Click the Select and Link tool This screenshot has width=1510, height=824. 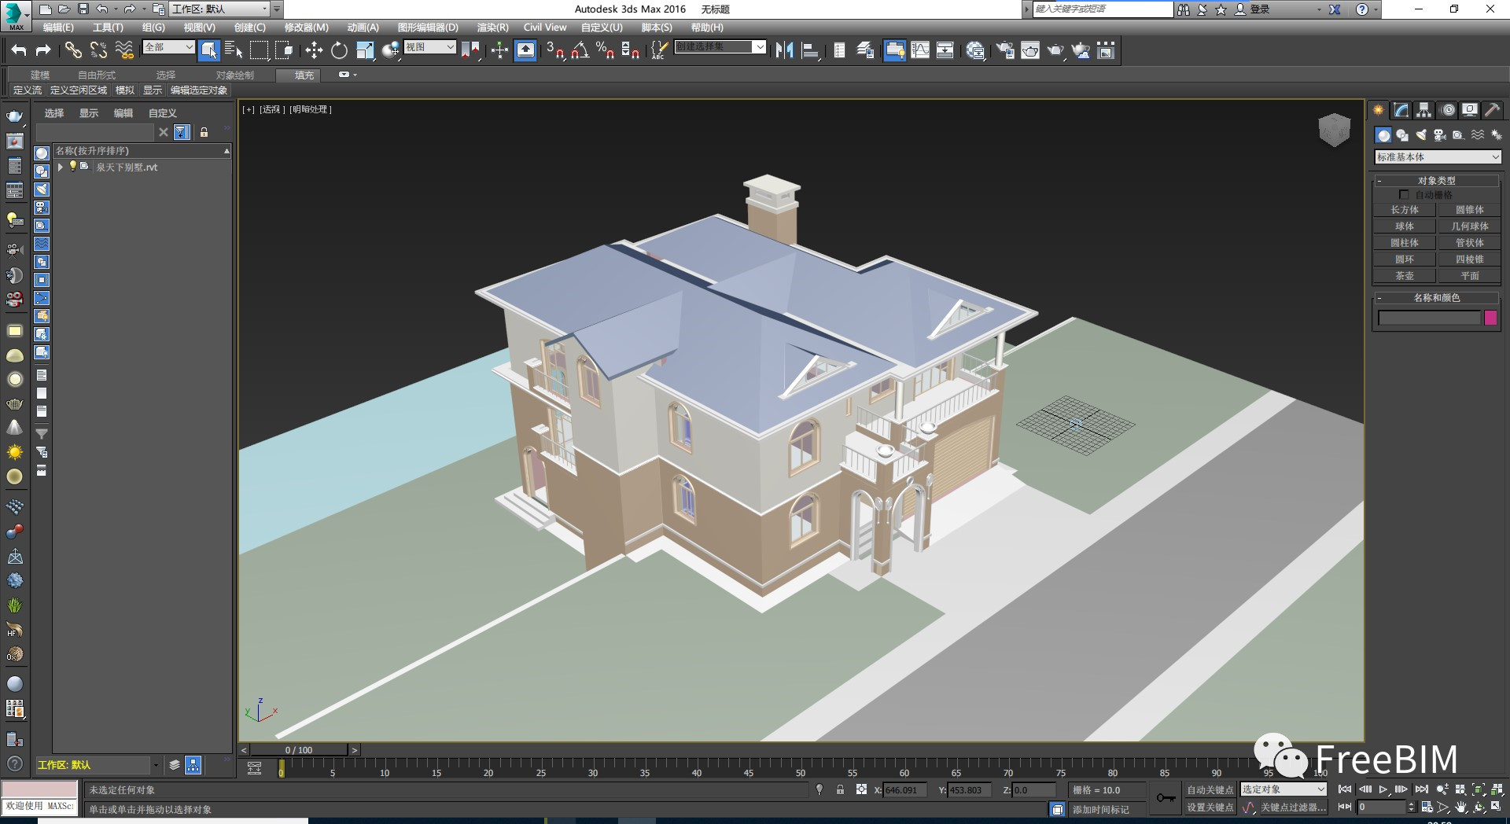(x=73, y=51)
